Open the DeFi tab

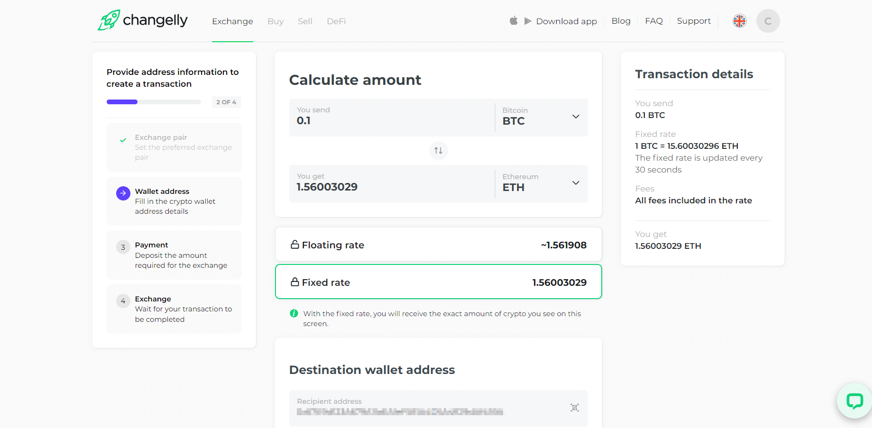(336, 21)
